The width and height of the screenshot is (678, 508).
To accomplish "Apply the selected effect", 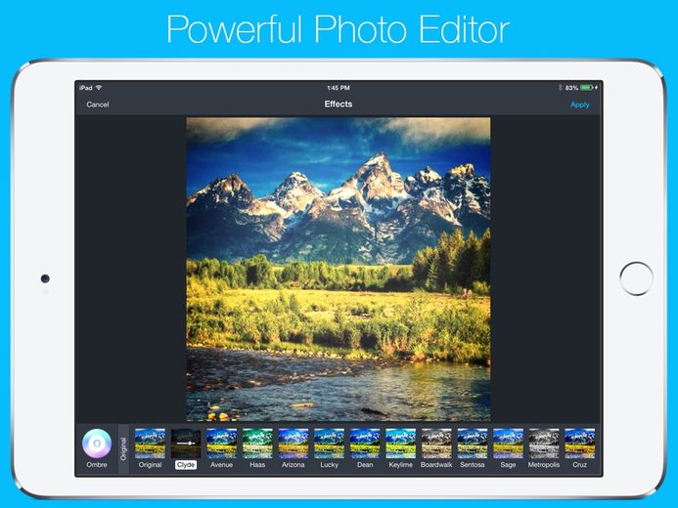I will pos(580,105).
